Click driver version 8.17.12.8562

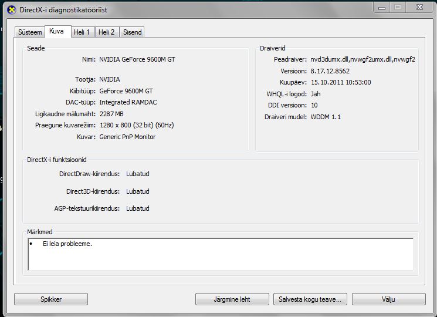(330, 71)
